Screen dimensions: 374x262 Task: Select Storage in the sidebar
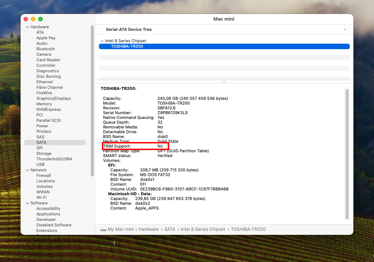44,153
